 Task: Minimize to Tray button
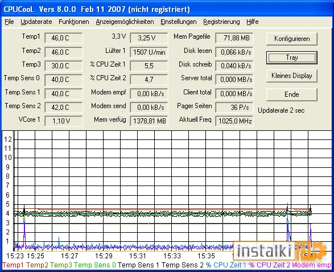[292, 57]
